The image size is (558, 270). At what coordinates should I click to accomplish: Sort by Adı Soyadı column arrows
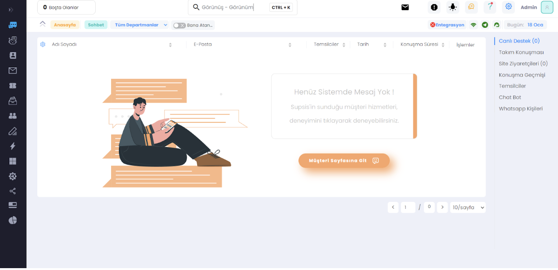pyautogui.click(x=170, y=45)
